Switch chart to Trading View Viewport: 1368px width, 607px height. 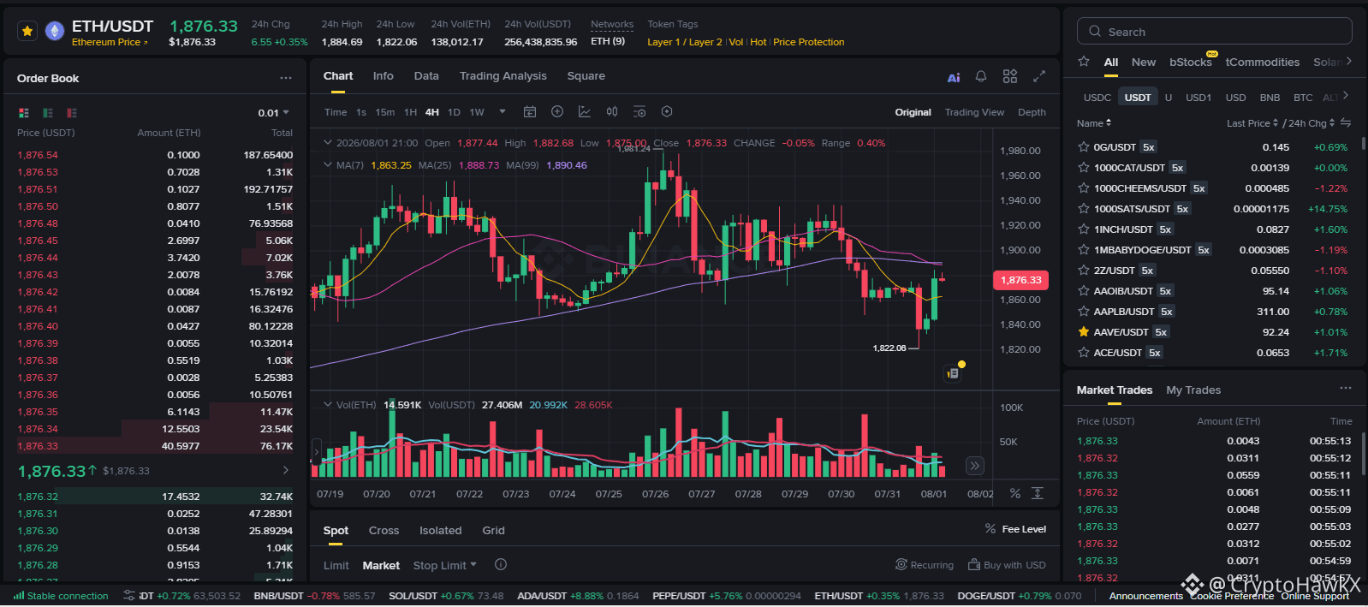(x=974, y=112)
